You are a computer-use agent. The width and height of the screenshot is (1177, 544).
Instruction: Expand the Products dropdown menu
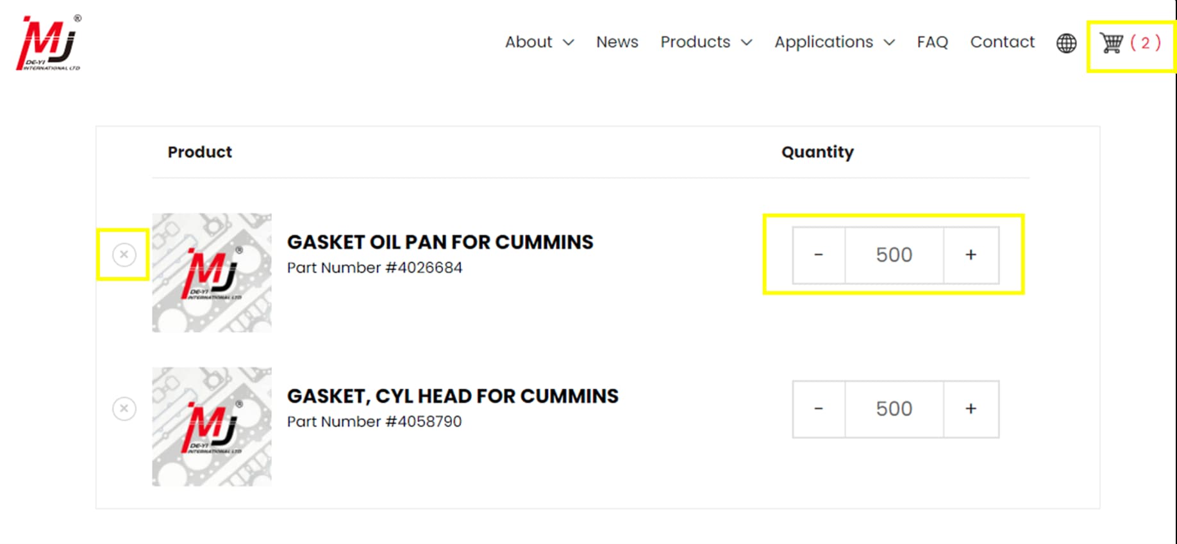pos(705,42)
